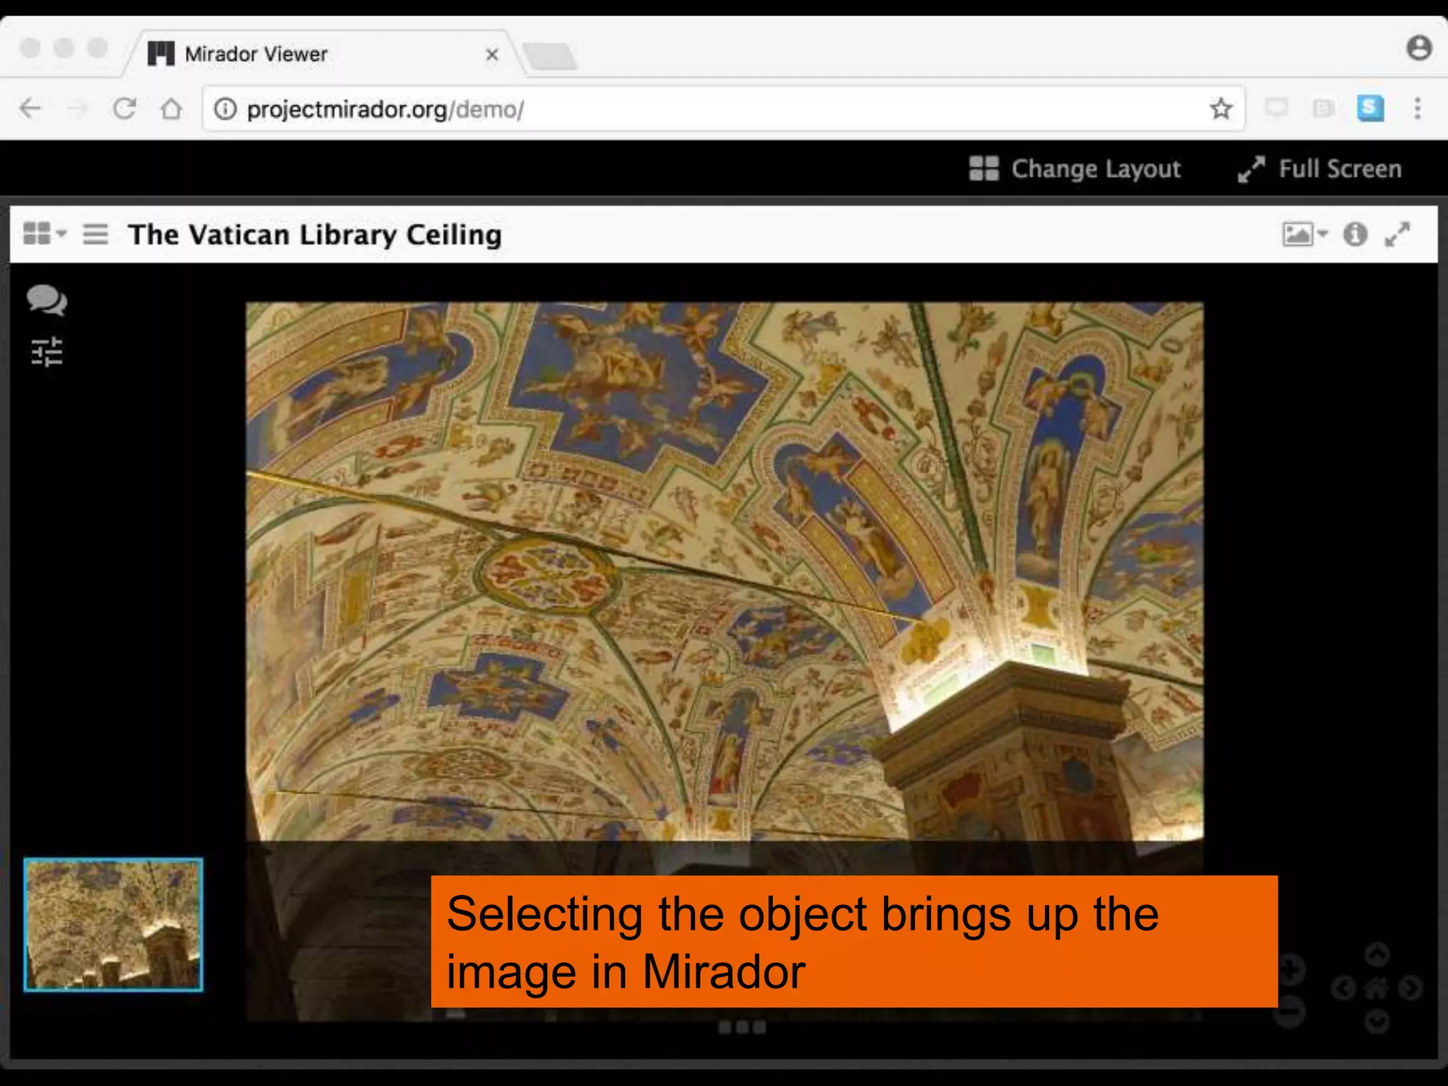This screenshot has height=1086, width=1448.
Task: Pan image down with arrow control
Action: tap(1377, 1021)
